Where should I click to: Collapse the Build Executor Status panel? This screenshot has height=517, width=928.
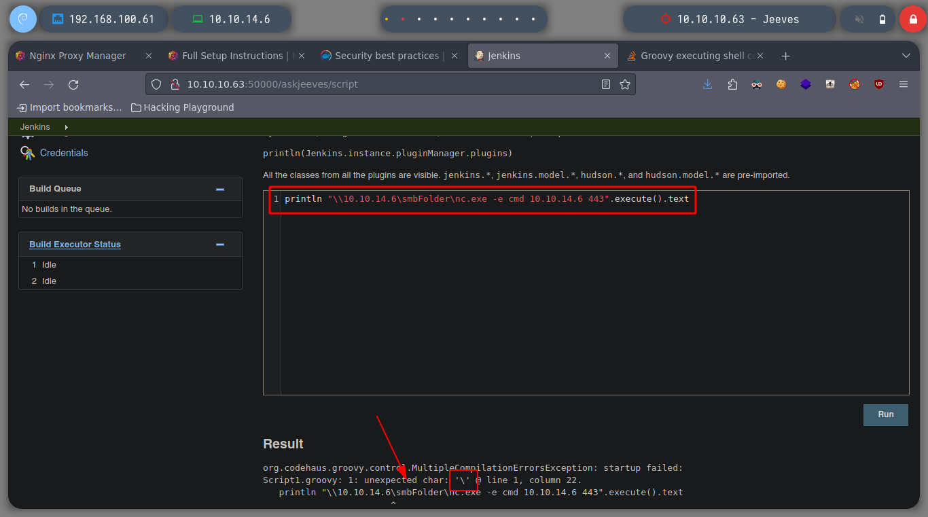[220, 245]
